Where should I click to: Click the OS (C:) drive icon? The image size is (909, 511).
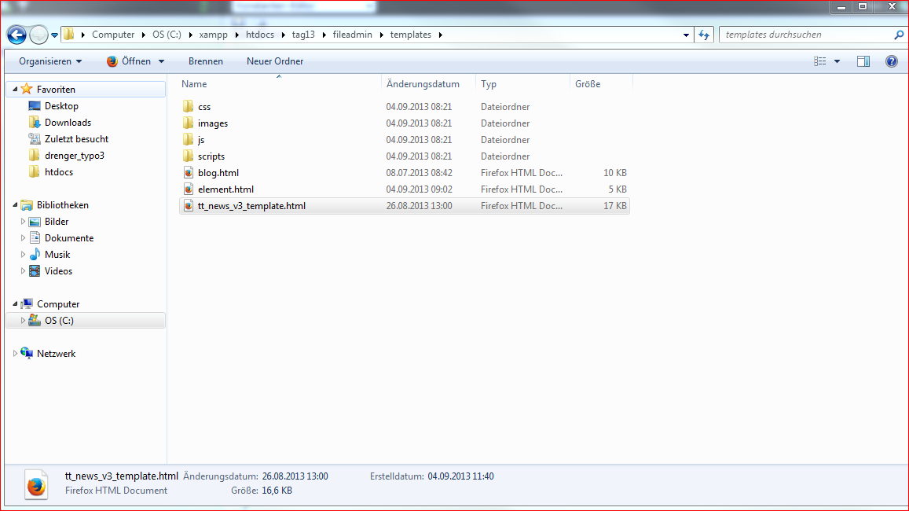35,320
